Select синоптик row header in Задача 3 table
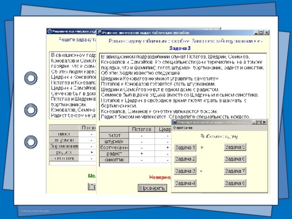This screenshot has width=292, height=219. 114,160
